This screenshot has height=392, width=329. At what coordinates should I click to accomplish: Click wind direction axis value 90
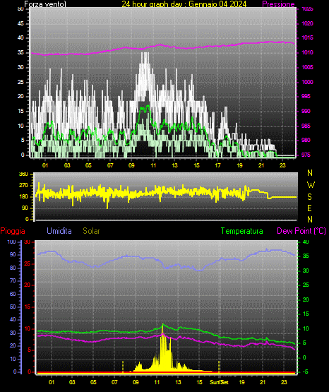tap(25, 208)
